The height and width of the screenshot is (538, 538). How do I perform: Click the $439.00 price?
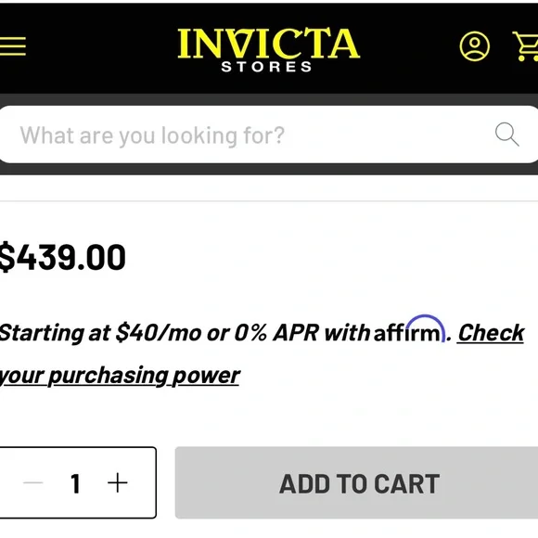(x=62, y=257)
